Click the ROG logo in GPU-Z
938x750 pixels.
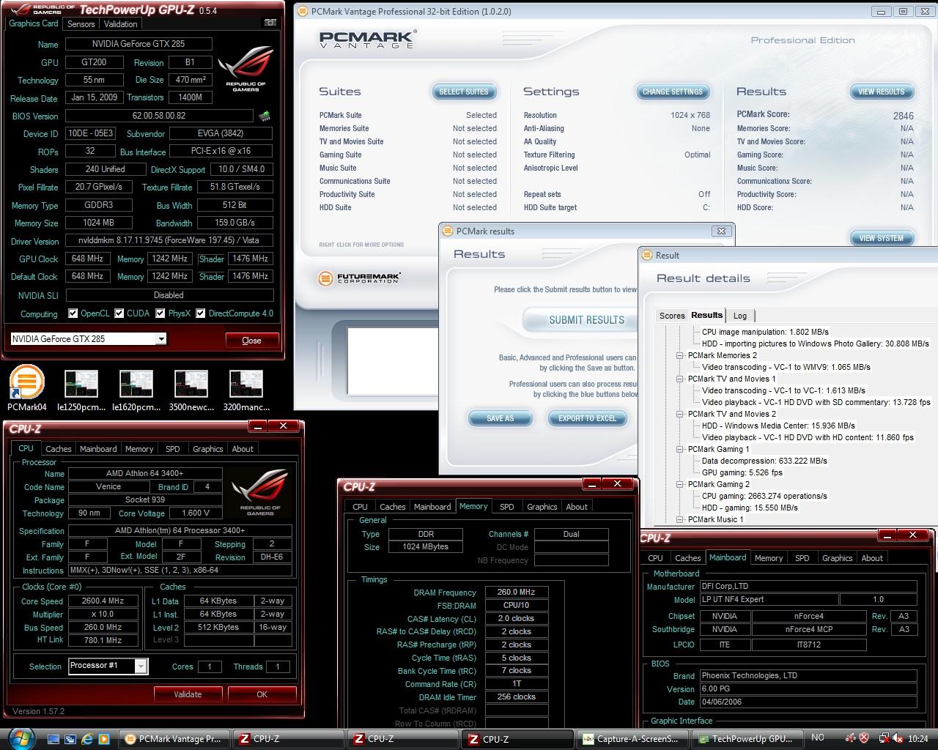(245, 69)
